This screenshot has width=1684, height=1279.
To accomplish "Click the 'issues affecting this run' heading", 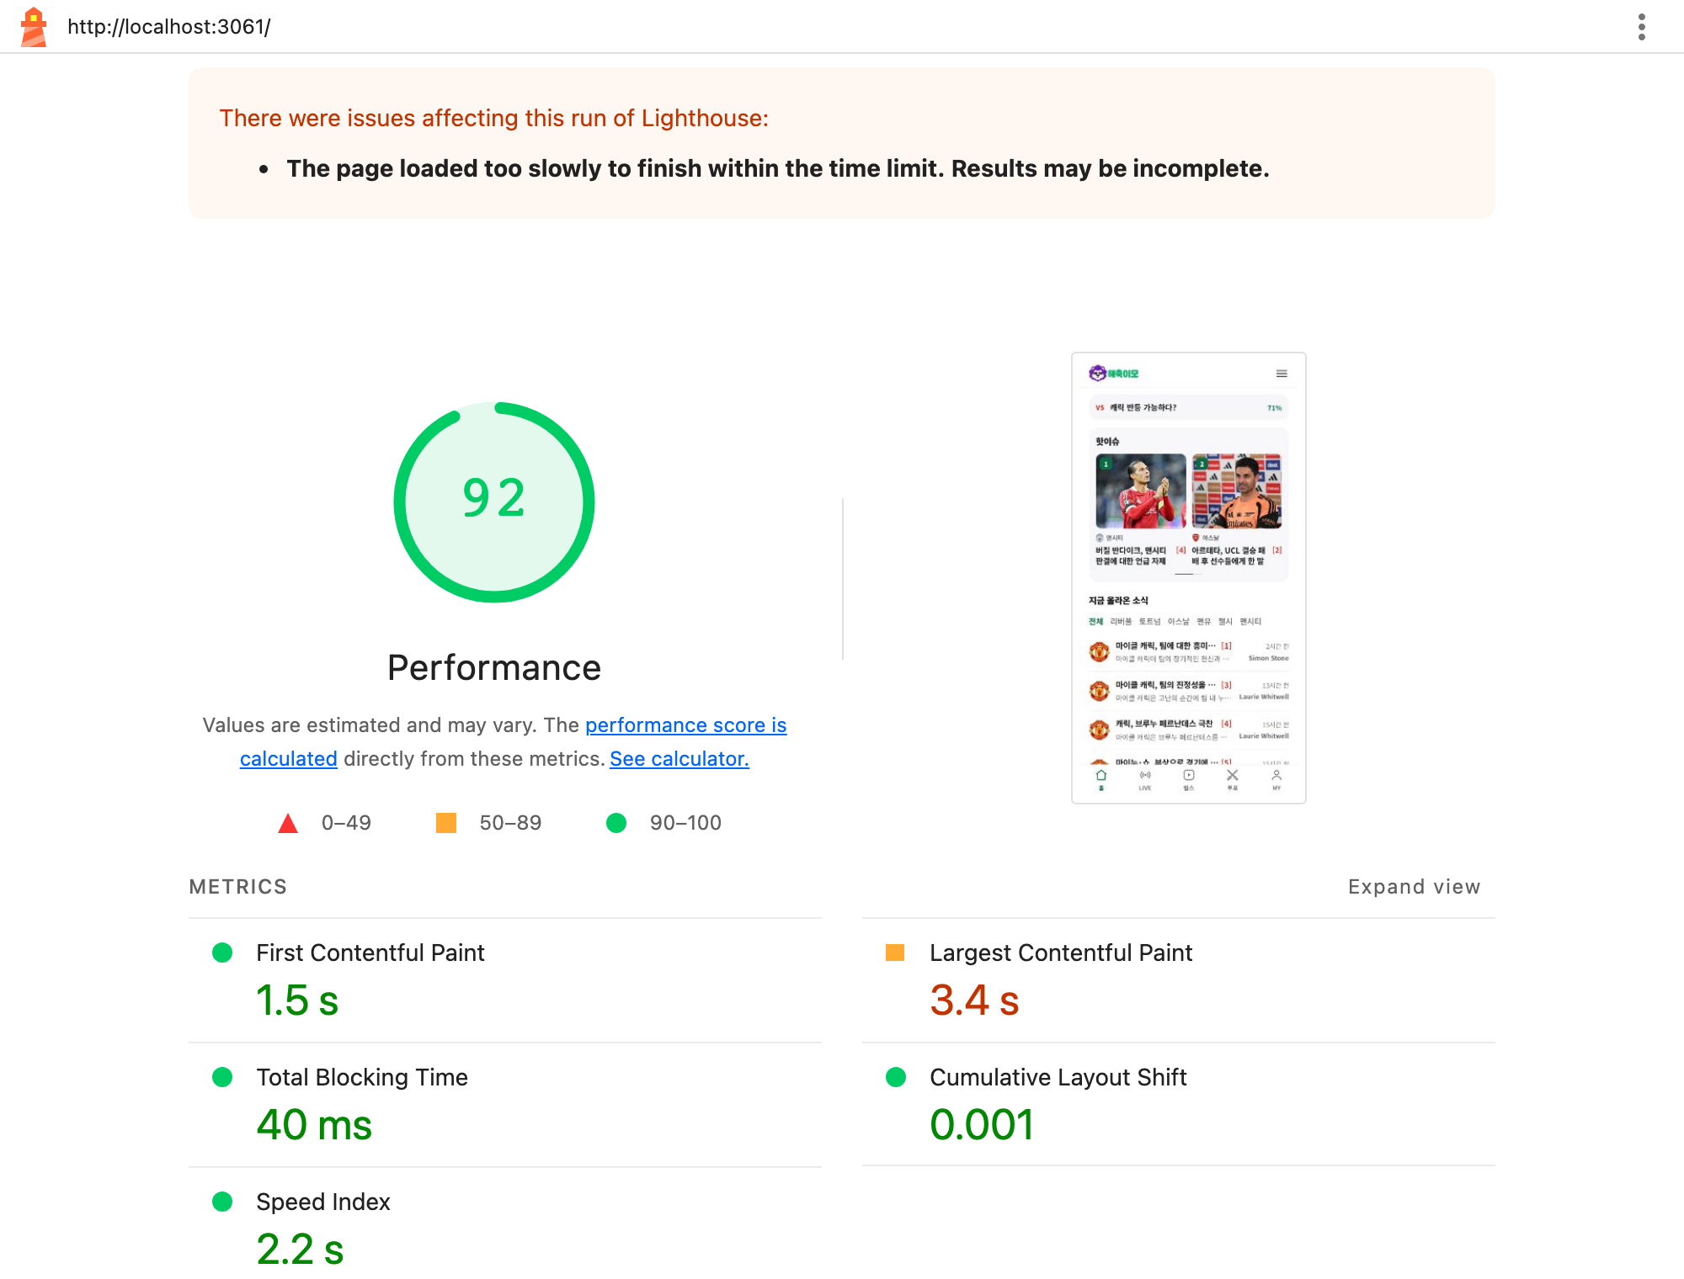I will [494, 118].
